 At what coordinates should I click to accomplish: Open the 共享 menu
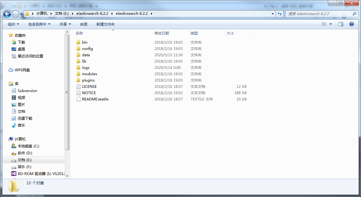point(65,24)
